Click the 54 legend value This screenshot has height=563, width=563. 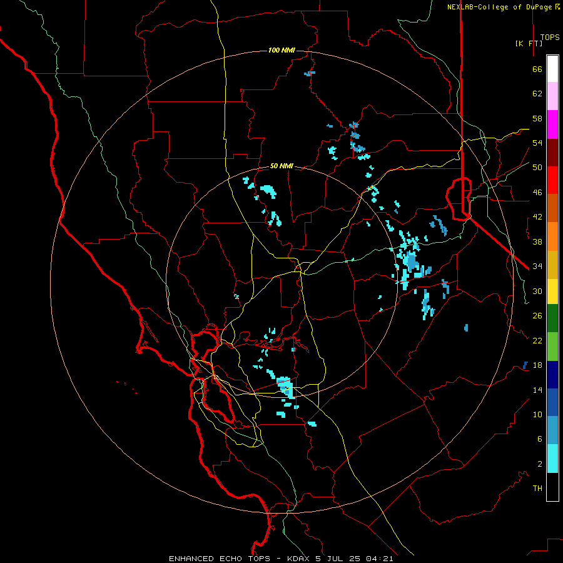pos(537,143)
